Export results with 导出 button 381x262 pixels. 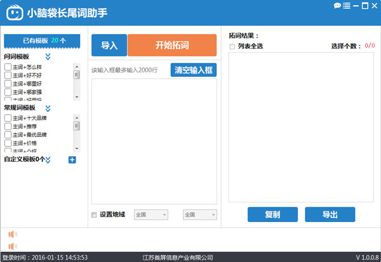click(330, 214)
